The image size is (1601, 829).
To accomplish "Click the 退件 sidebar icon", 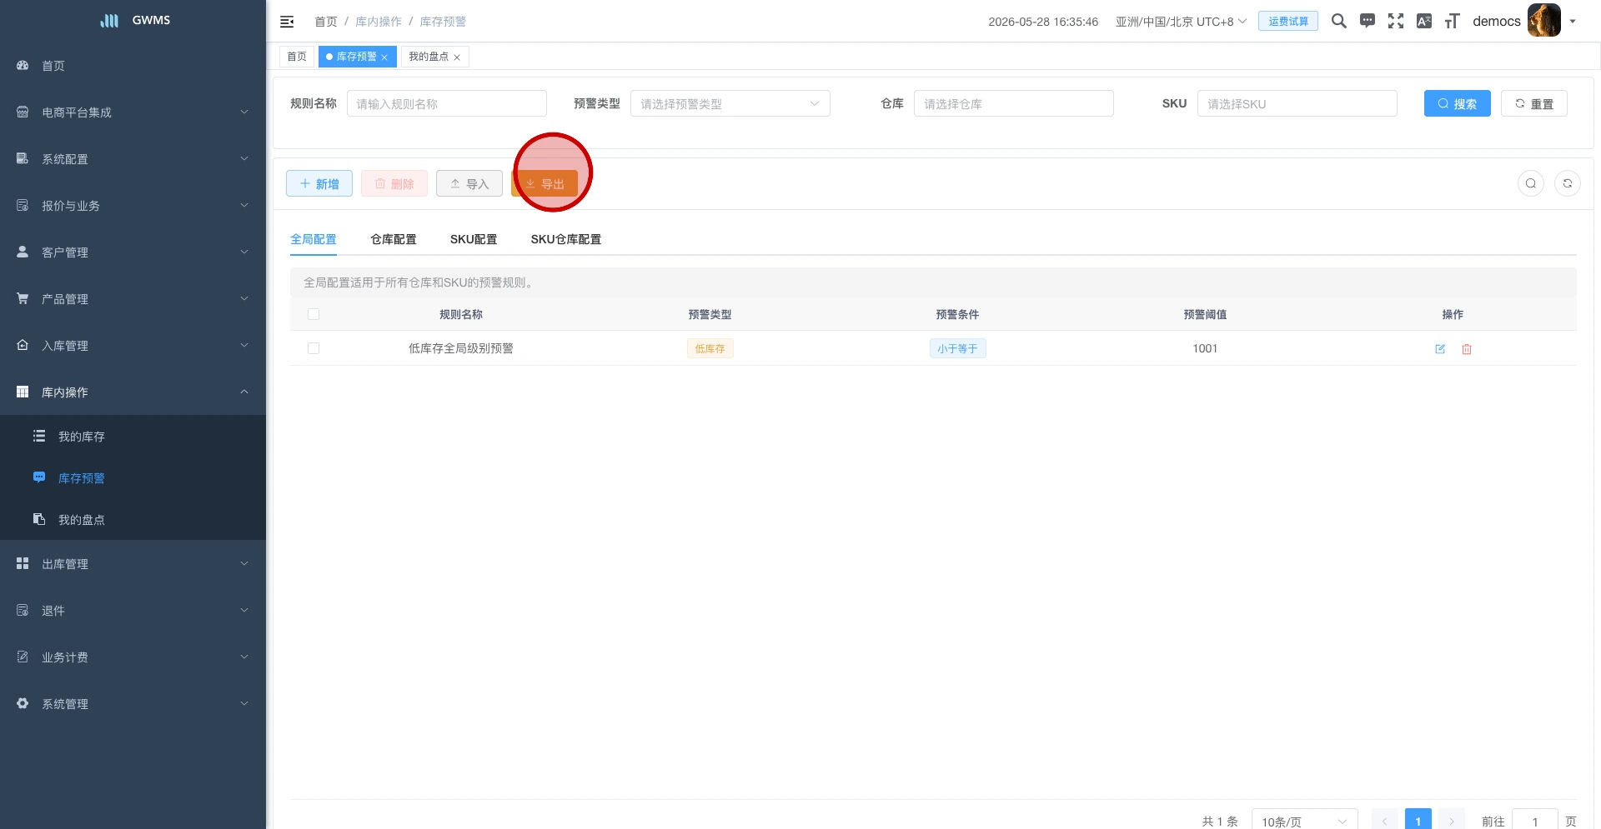I will click(x=23, y=610).
